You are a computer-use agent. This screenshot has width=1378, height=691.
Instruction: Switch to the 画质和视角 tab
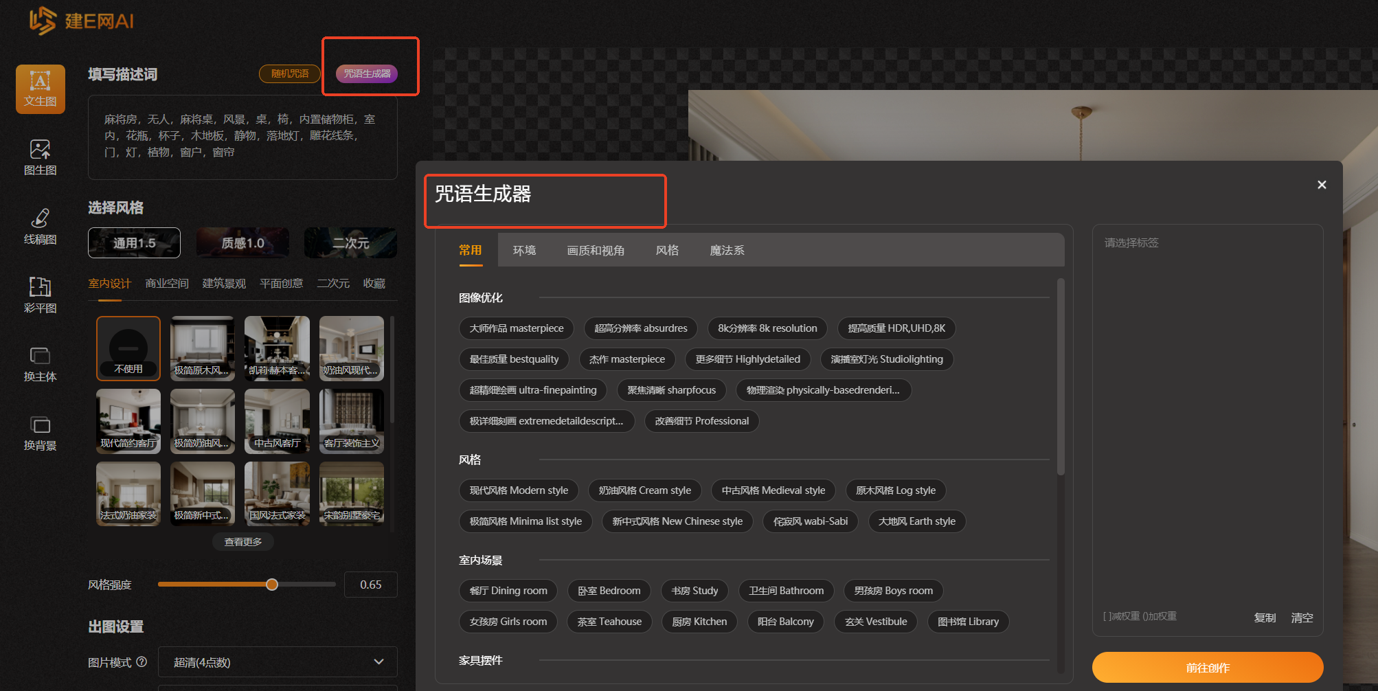(x=596, y=251)
